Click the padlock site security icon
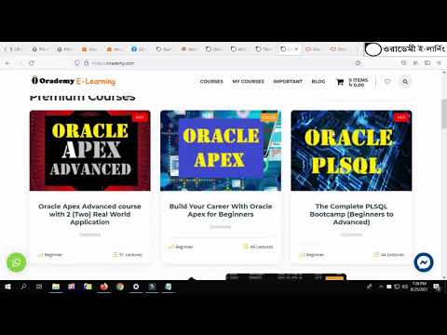The width and height of the screenshot is (447, 335). [x=86, y=63]
